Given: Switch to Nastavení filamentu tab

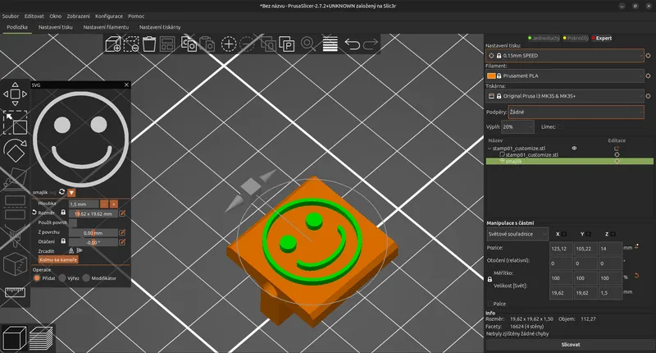Looking at the screenshot, I should coord(106,27).
